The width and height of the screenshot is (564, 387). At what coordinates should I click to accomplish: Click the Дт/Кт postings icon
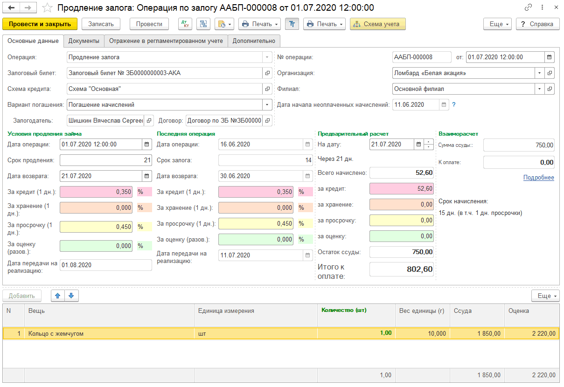coord(185,24)
